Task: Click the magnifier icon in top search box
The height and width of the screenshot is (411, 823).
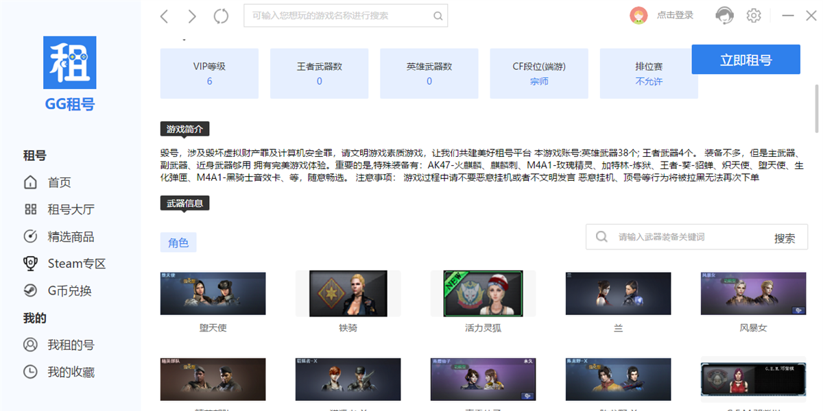Action: pos(438,16)
